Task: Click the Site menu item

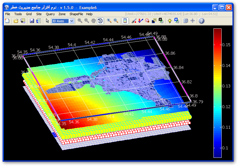Action: tap(39, 14)
